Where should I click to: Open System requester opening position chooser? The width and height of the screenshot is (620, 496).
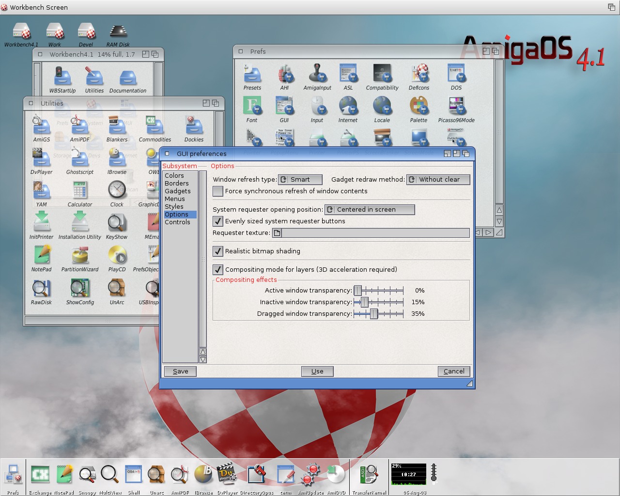tap(369, 210)
